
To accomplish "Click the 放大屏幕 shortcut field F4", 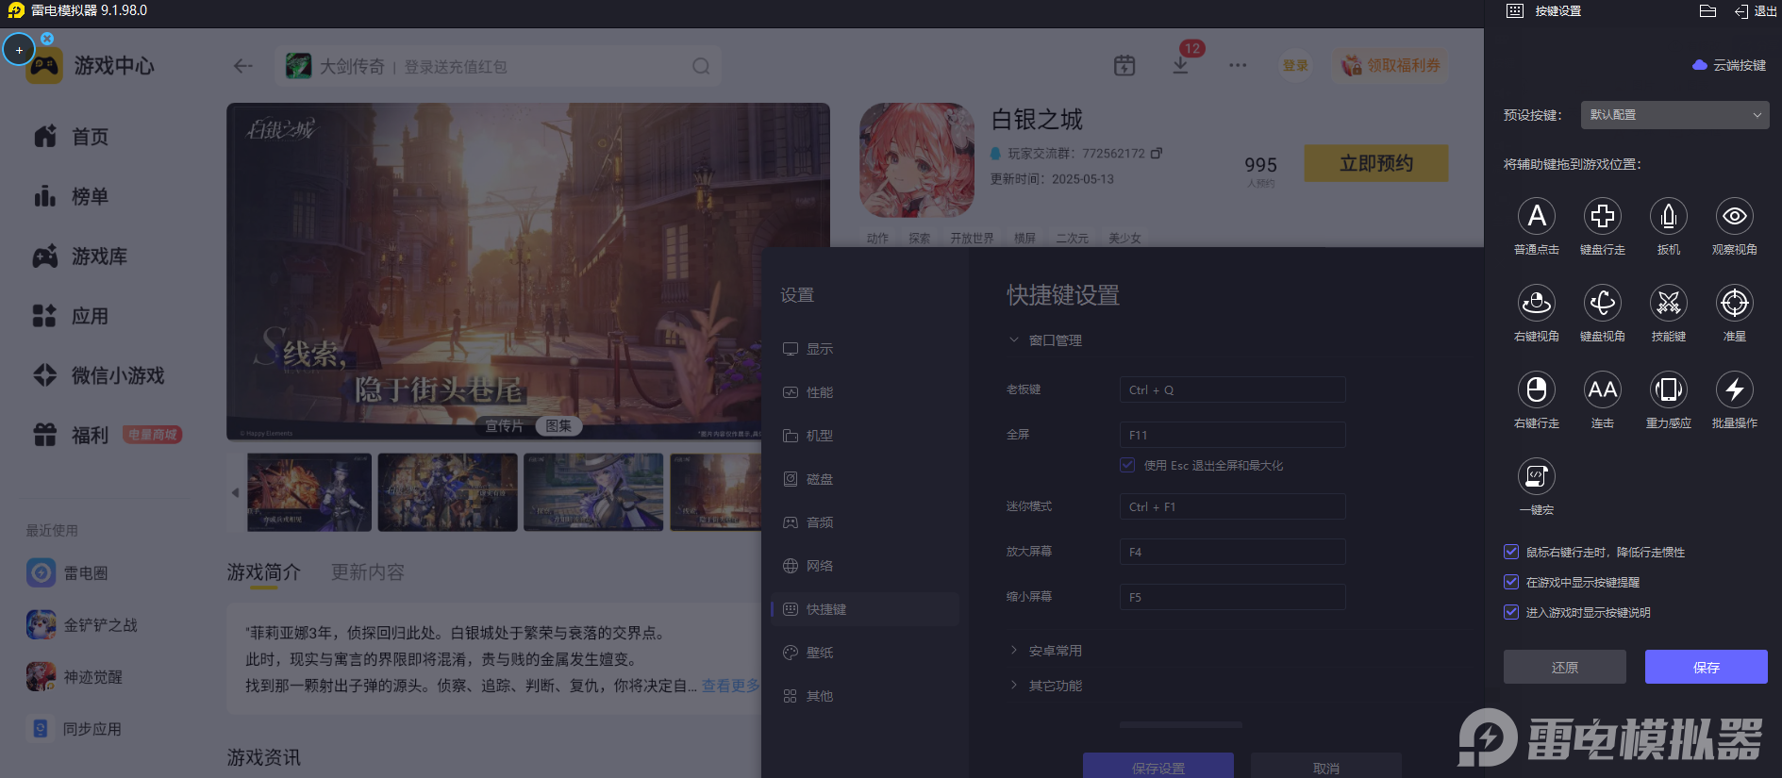I will (1232, 552).
